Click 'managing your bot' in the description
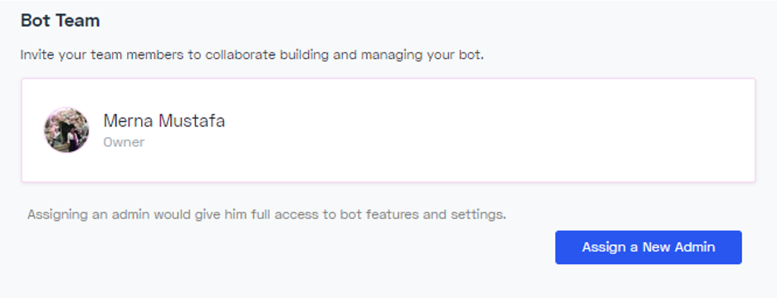777x299 pixels. [x=421, y=55]
